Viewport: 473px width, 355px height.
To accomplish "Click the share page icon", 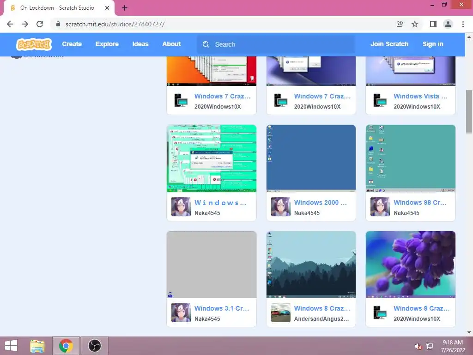I will coord(400,24).
